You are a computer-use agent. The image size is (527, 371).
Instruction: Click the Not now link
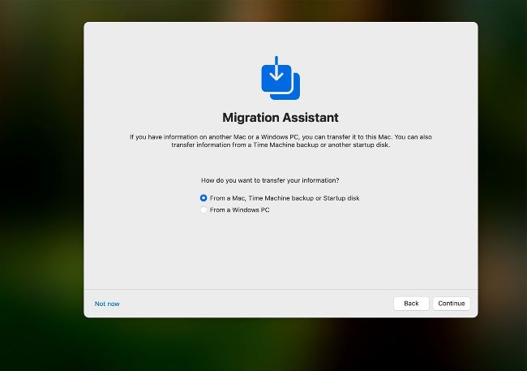click(x=107, y=304)
